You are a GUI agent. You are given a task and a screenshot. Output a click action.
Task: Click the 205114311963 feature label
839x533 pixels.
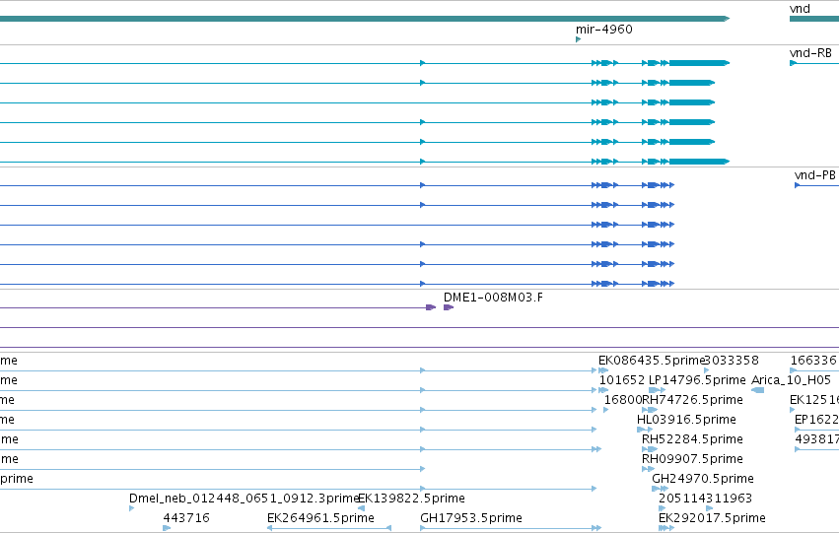(x=705, y=499)
